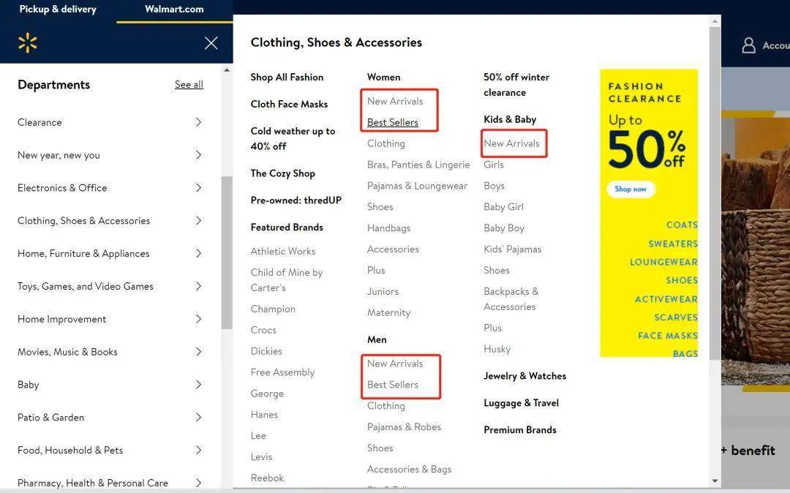Screen dimensions: 790x493
Task: Open Champion brand link
Action: [x=273, y=309]
